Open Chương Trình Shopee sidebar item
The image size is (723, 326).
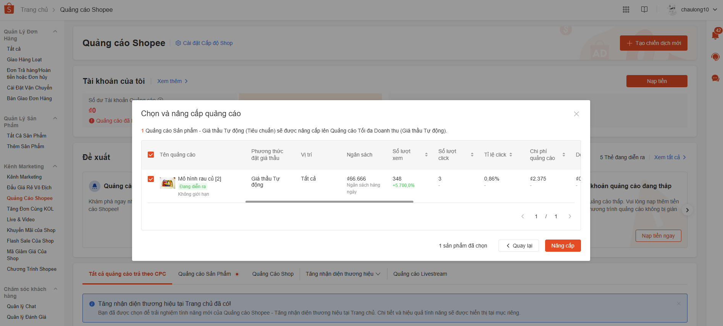point(32,269)
